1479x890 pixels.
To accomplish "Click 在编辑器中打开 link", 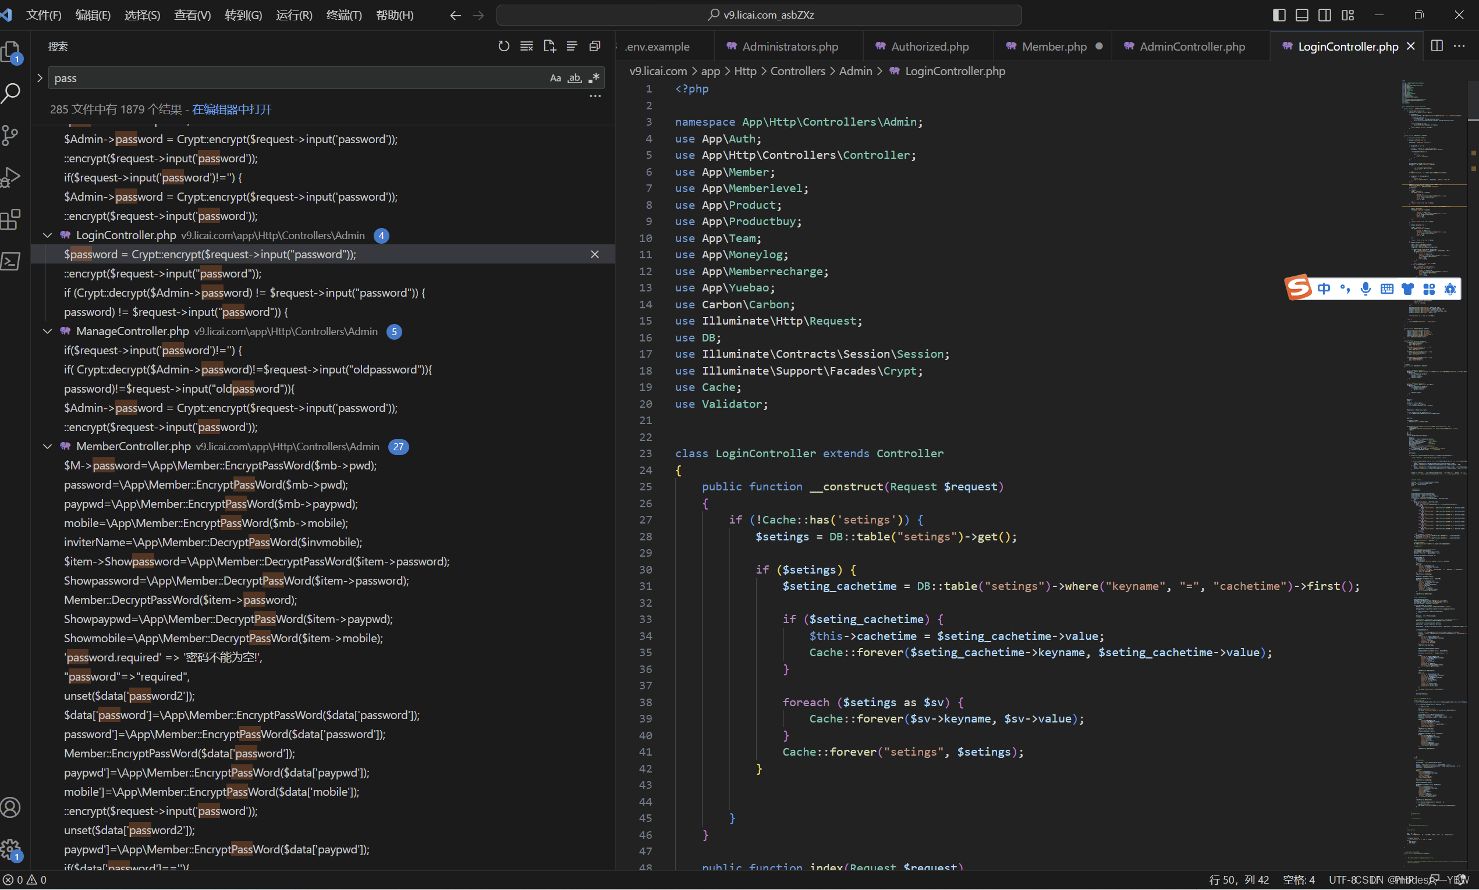I will (232, 109).
